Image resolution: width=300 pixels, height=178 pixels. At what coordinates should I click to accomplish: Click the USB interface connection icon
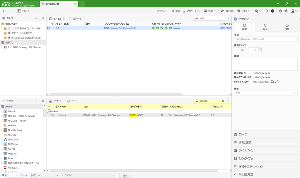(257, 11)
